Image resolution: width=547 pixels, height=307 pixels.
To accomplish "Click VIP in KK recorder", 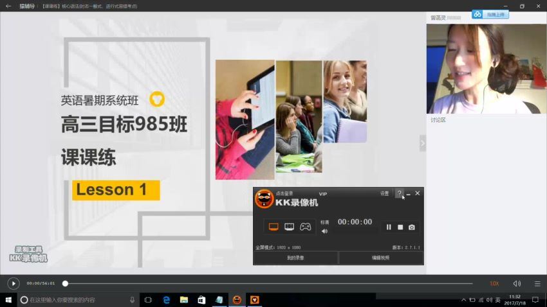I will point(323,194).
